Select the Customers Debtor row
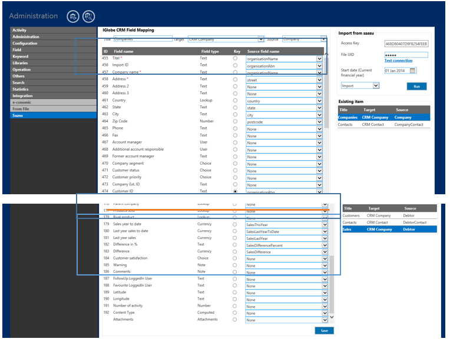This screenshot has width=450, height=342. click(x=389, y=215)
